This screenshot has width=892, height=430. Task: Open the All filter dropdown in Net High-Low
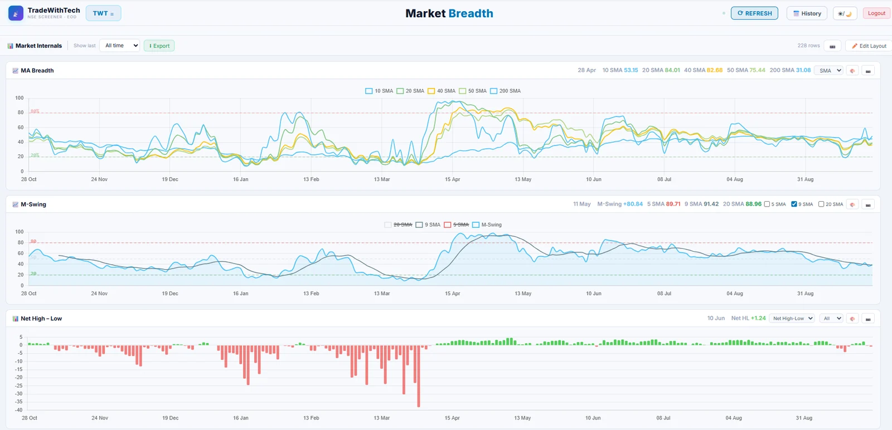831,319
